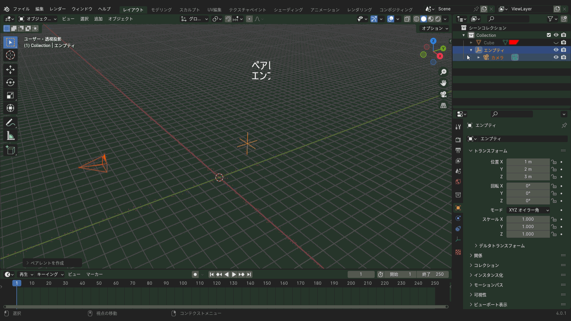Toggle camera view in viewport
This screenshot has height=321, width=571.
443,95
